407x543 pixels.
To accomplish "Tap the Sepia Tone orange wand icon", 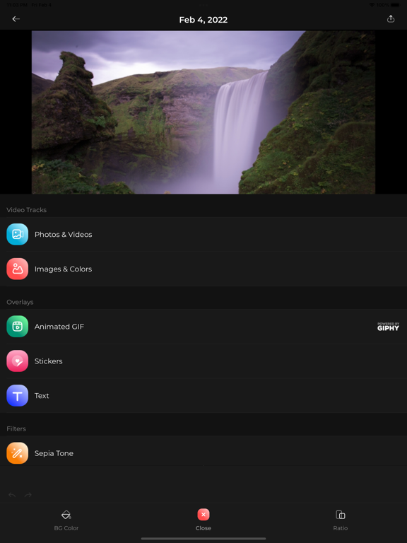I will (17, 453).
